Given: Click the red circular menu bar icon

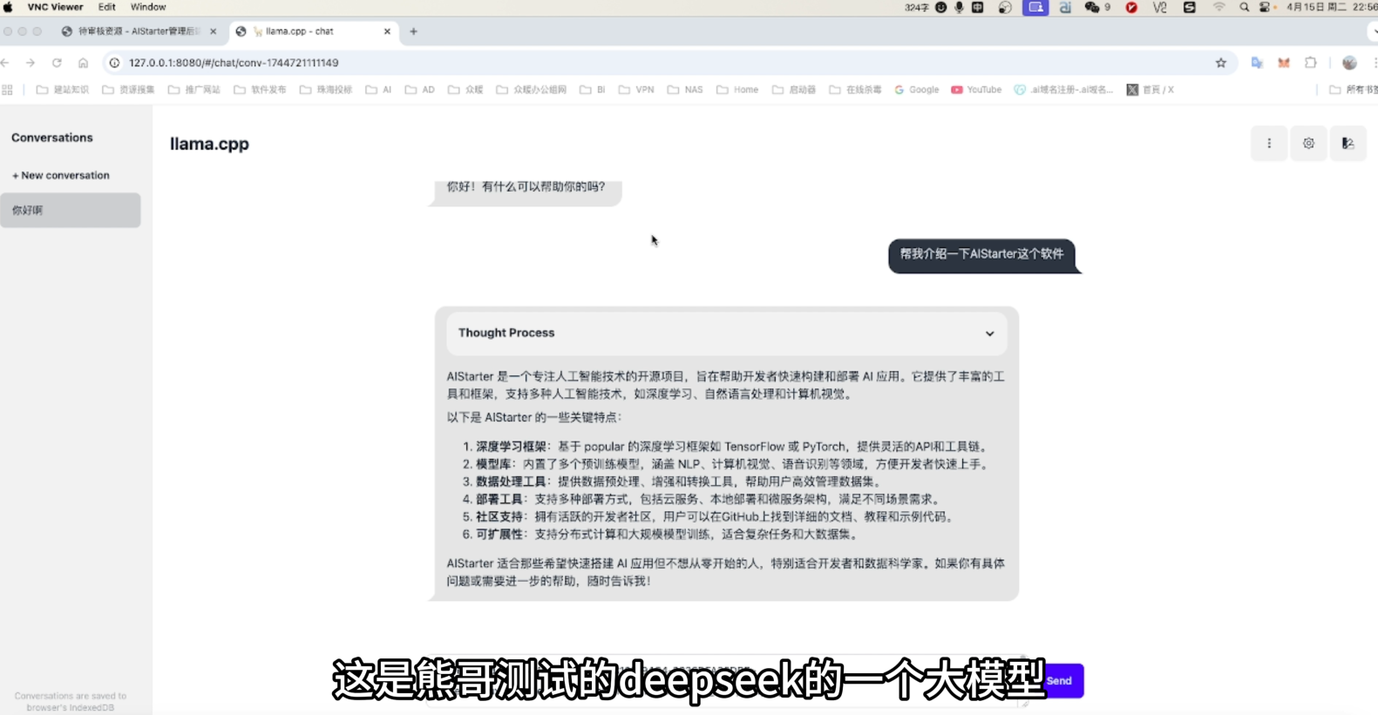Looking at the screenshot, I should coord(1131,7).
